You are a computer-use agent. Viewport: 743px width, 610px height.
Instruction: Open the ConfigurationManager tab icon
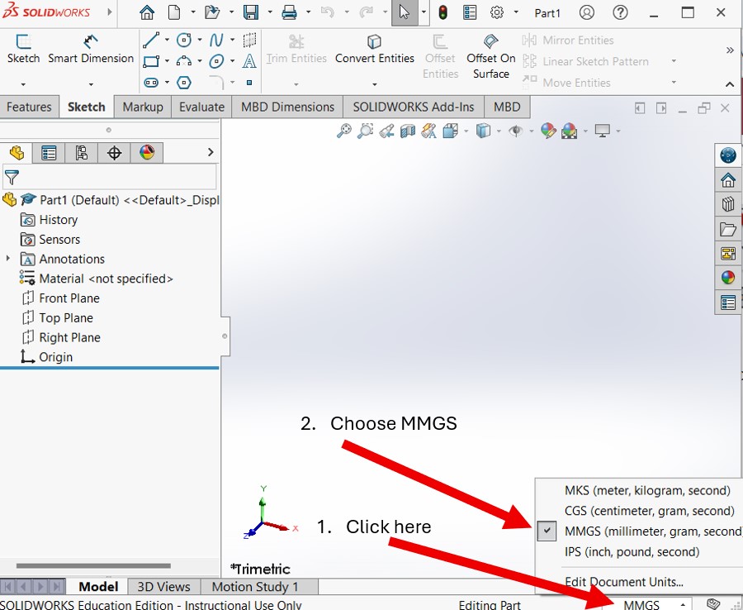pyautogui.click(x=82, y=153)
